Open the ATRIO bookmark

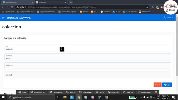tap(117, 12)
